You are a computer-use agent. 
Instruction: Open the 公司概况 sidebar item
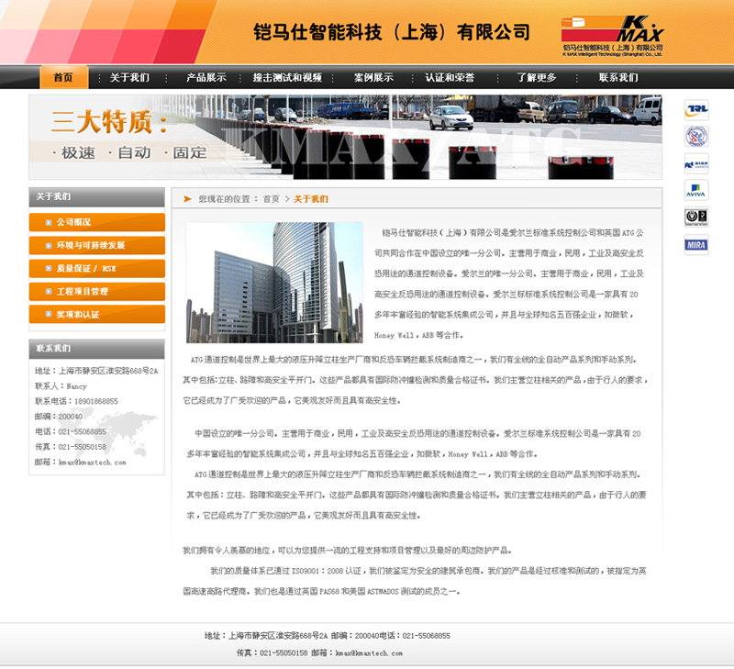(x=97, y=222)
